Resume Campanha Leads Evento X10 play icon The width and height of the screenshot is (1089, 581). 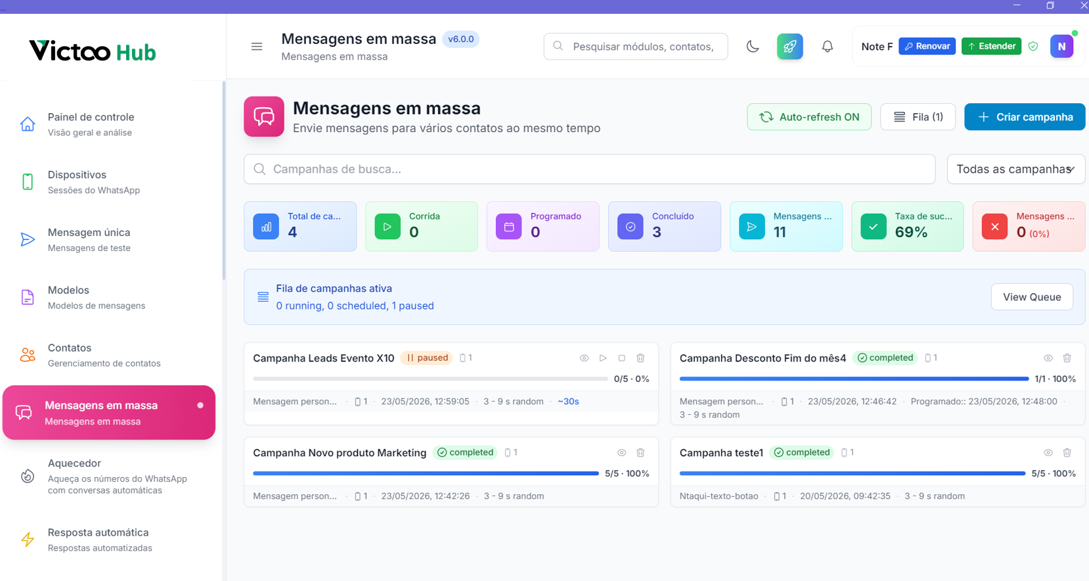point(603,358)
